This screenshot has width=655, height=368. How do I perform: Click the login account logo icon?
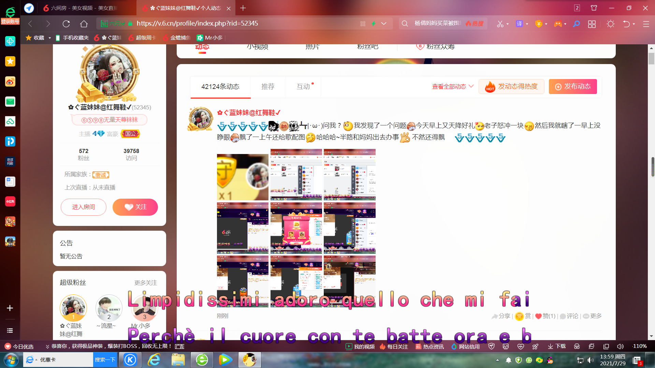pos(10,16)
